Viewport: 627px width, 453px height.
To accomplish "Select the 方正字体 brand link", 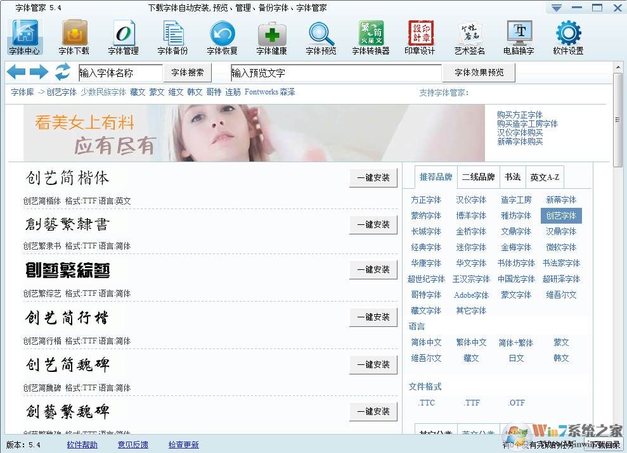I will 426,200.
